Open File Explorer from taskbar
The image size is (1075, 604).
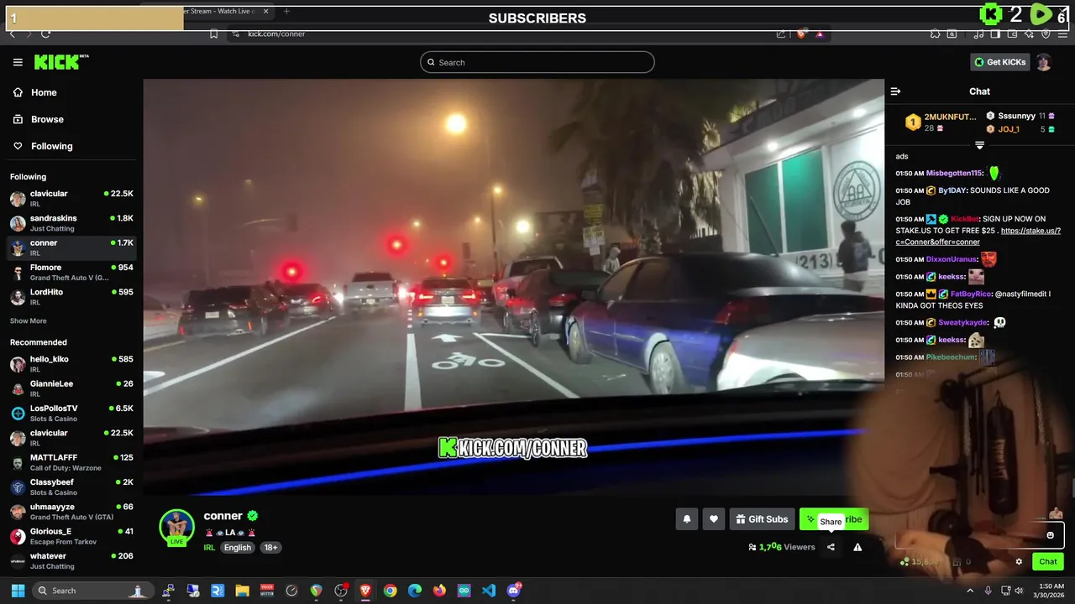click(242, 591)
